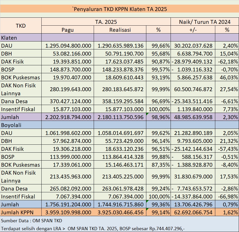
Task: Click the Klaten section label cell
Action: tap(21, 38)
